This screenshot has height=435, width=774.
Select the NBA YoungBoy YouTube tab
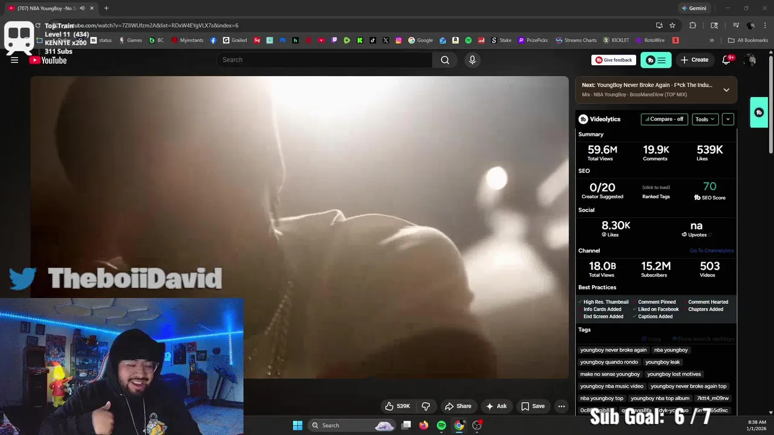point(51,8)
